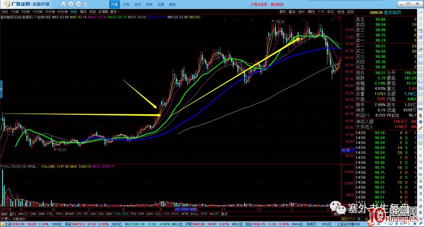Select the RSI indicator tab
Image resolution: width=424 pixels, height=227 pixels.
click(133, 214)
